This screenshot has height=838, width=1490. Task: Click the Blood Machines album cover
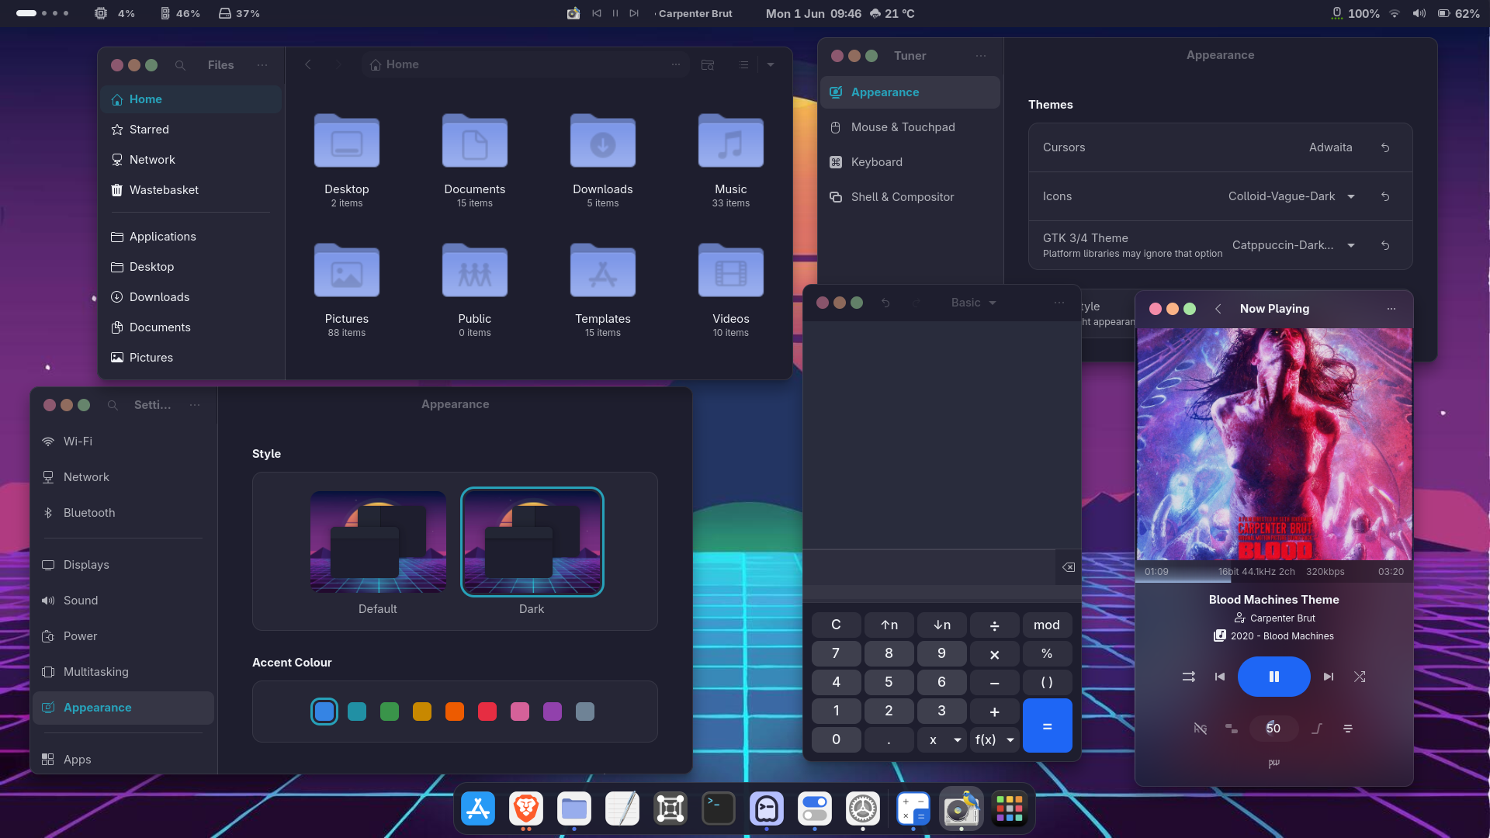point(1274,444)
